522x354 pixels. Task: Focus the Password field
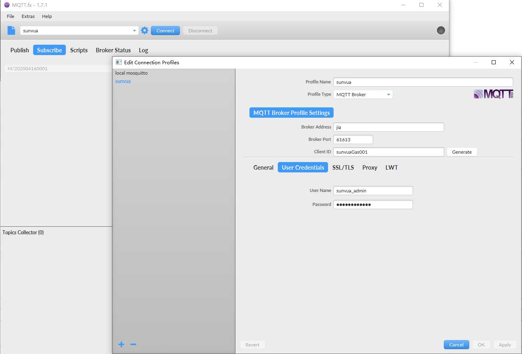click(x=373, y=204)
